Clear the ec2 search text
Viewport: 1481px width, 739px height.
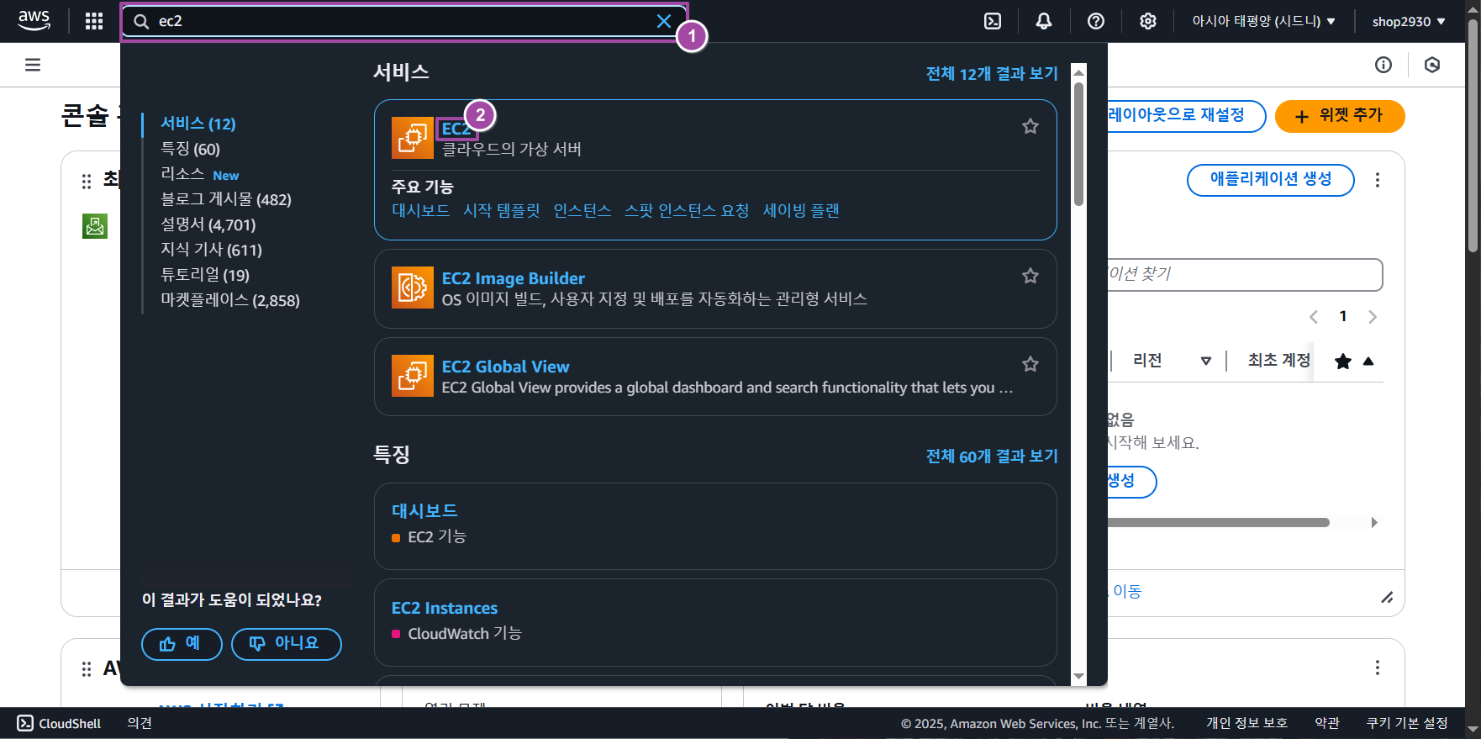[x=664, y=21]
